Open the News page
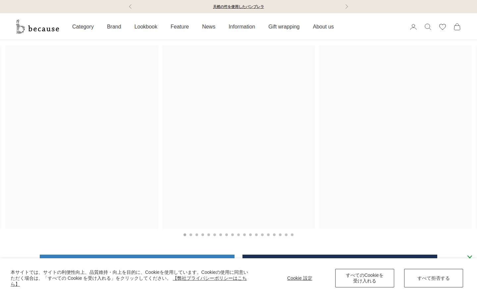The height and width of the screenshot is (298, 477). coord(209,26)
